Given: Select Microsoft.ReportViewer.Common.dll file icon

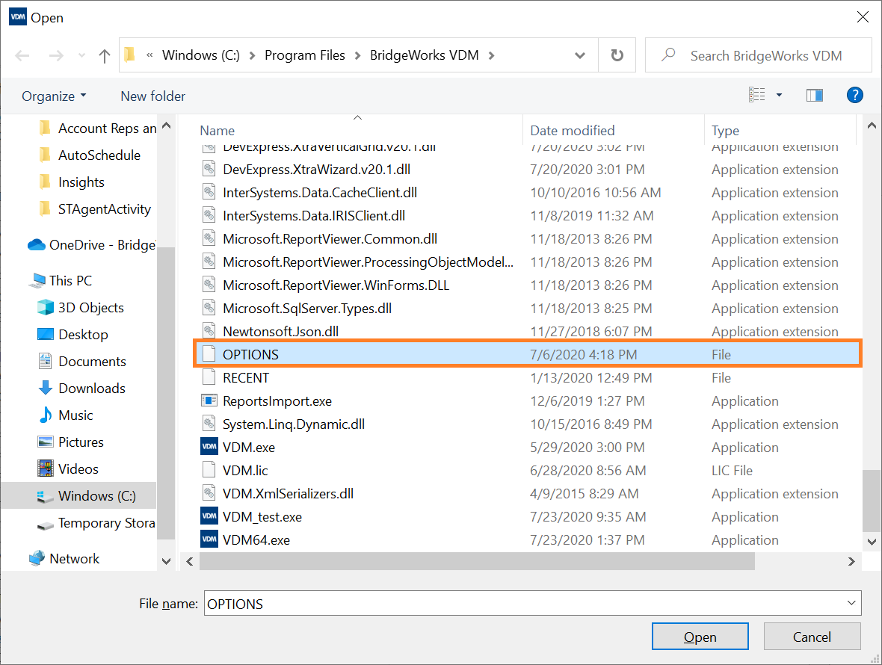Looking at the screenshot, I should pyautogui.click(x=209, y=238).
